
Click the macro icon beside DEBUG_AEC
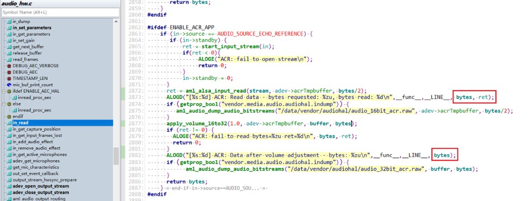(9, 72)
